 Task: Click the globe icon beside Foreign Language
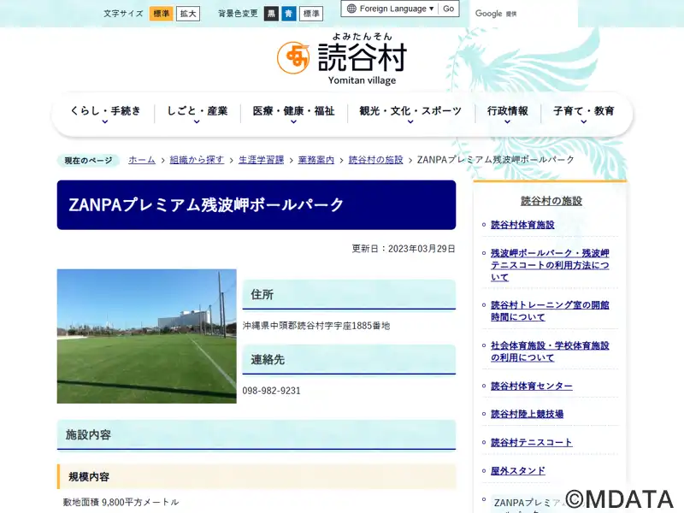tap(351, 9)
